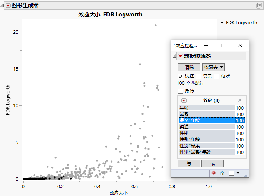This screenshot has width=264, height=196.
Task: Collapse the 数据过滤器 outline section
Action: point(174,56)
